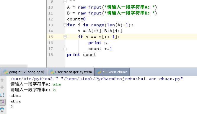Place cursor on print count line 18
197x114 pixels.
[82, 55]
